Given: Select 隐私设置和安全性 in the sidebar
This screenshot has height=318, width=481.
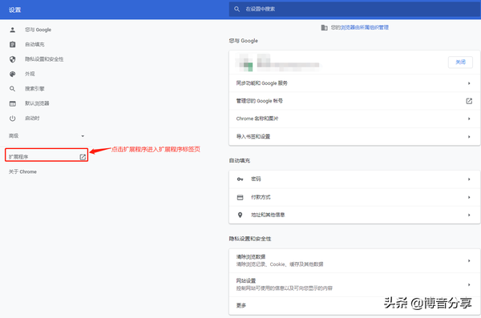Looking at the screenshot, I should coord(44,59).
